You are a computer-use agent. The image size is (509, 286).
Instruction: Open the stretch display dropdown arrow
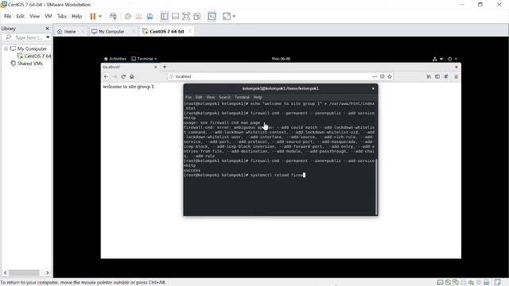pos(234,16)
